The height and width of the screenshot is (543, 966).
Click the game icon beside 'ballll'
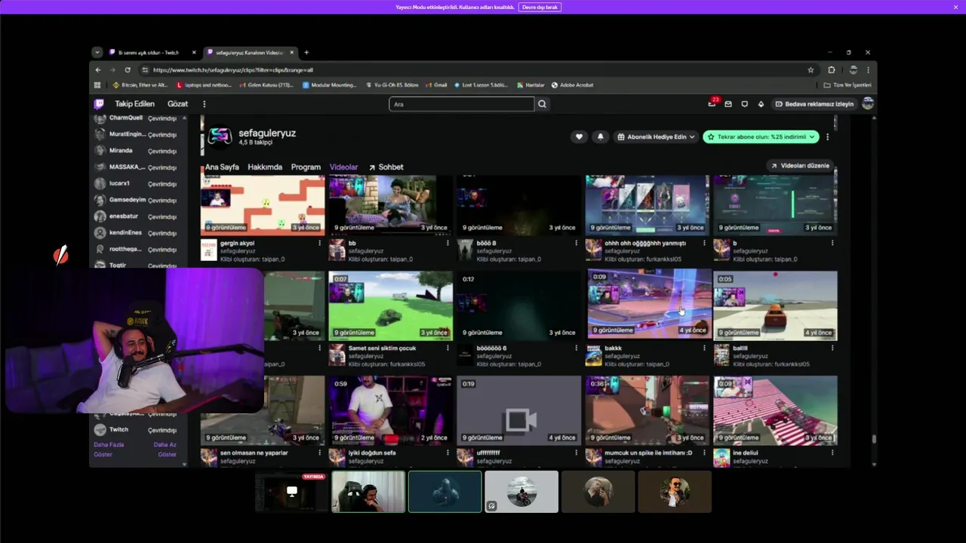point(721,355)
